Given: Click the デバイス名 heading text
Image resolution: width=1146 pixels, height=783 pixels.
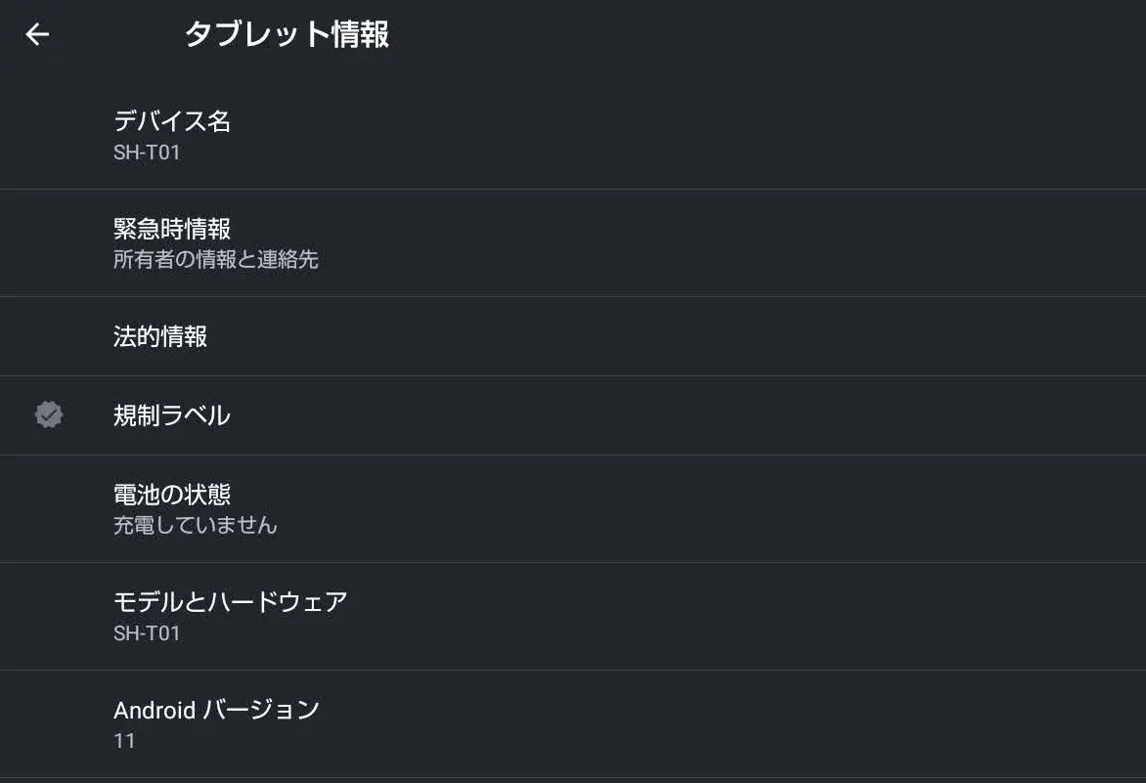Looking at the screenshot, I should point(172,120).
